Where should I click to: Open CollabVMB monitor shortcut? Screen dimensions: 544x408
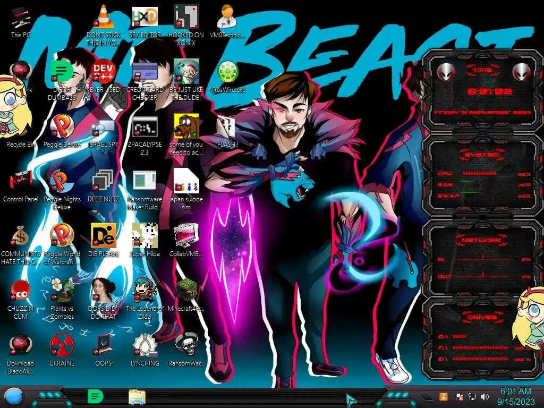pyautogui.click(x=186, y=241)
